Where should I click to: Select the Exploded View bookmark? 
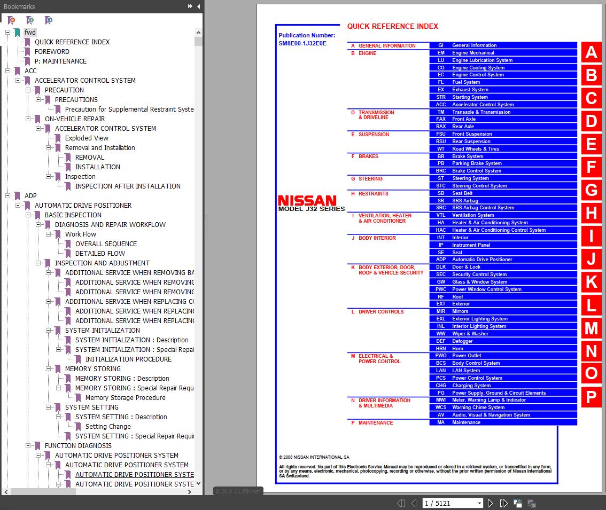click(87, 138)
